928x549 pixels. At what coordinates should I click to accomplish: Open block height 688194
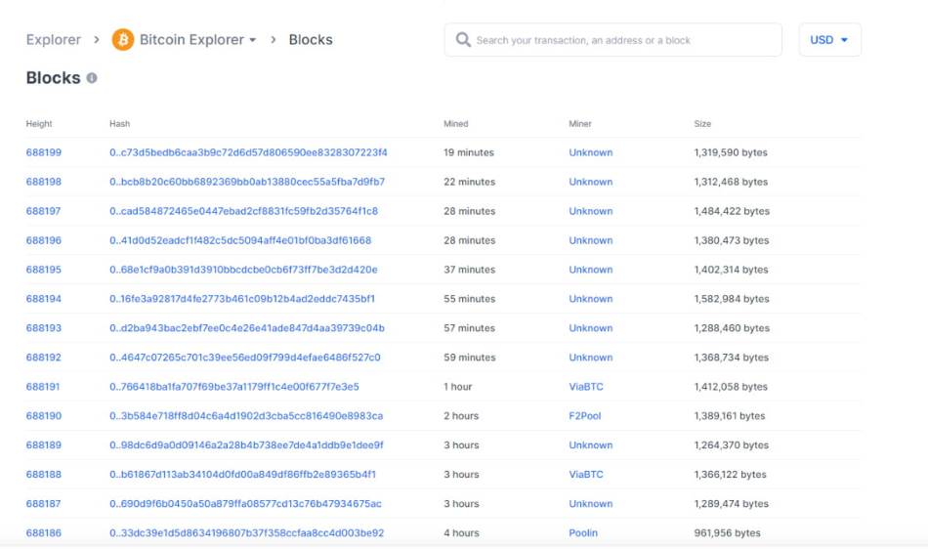click(x=44, y=299)
